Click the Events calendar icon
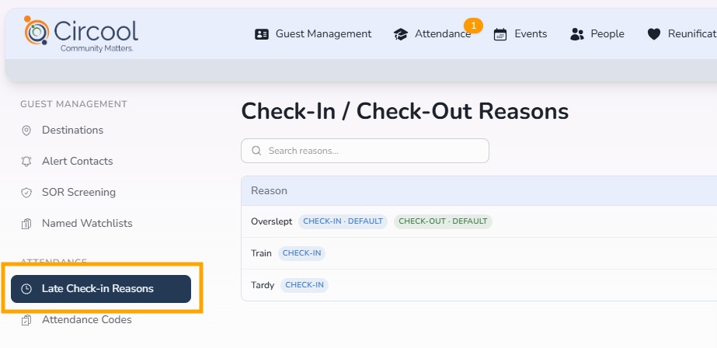The height and width of the screenshot is (348, 717). pyautogui.click(x=500, y=34)
